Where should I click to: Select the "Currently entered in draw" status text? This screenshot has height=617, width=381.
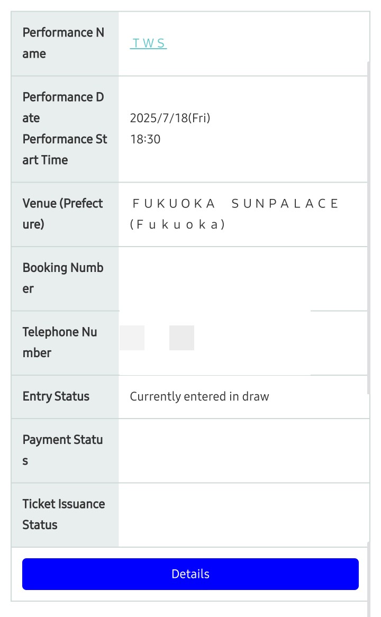[x=199, y=396]
